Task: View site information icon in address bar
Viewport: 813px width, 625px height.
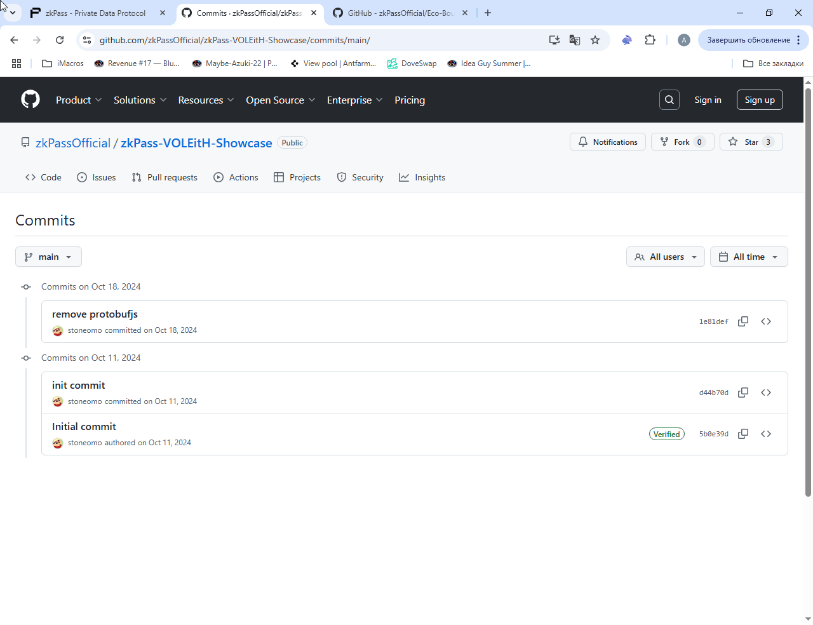Action: tap(87, 40)
